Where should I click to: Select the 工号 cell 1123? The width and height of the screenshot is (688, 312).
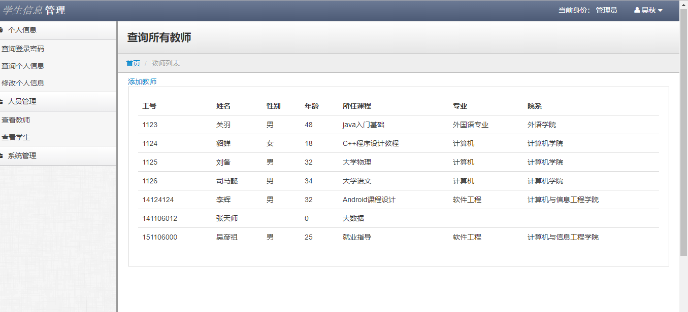pyautogui.click(x=150, y=125)
